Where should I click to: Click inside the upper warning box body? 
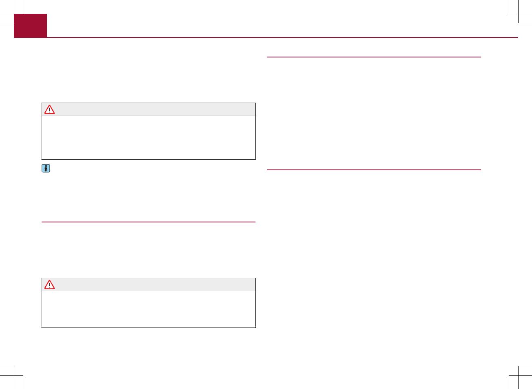point(149,138)
